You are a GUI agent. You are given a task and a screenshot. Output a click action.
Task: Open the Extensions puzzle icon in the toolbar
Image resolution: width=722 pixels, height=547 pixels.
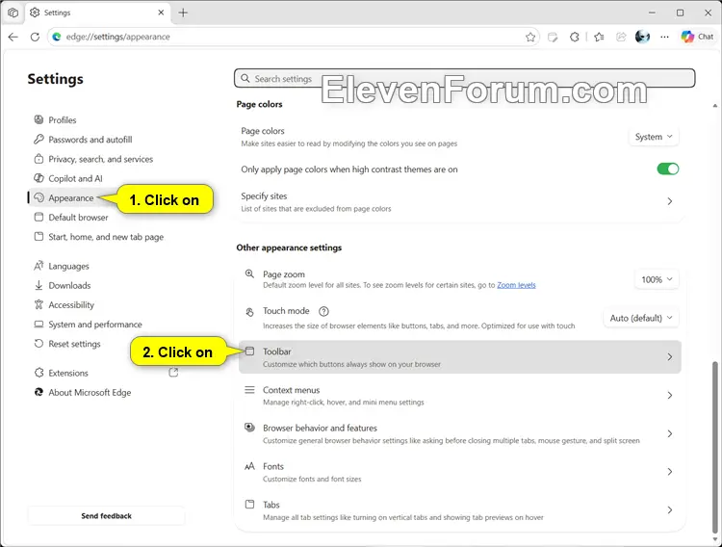tap(574, 37)
